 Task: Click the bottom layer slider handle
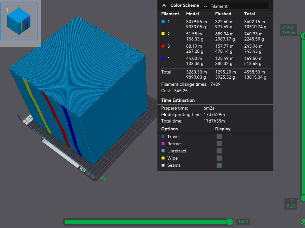point(303,198)
